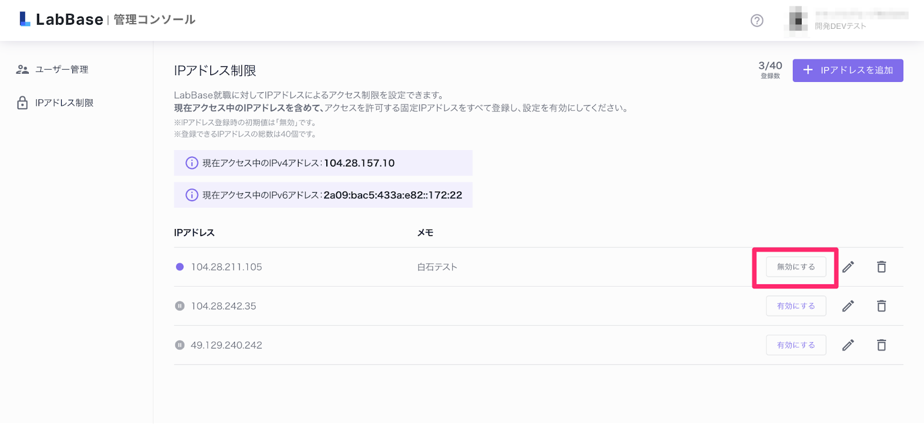924x424 pixels.
Task: Delete the 104.28.242.35 entry with trash icon
Action: pos(881,306)
